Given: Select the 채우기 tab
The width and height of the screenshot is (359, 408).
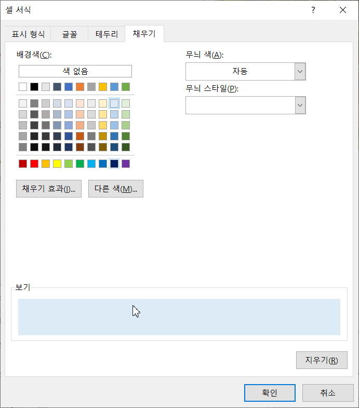Looking at the screenshot, I should pyautogui.click(x=144, y=34).
